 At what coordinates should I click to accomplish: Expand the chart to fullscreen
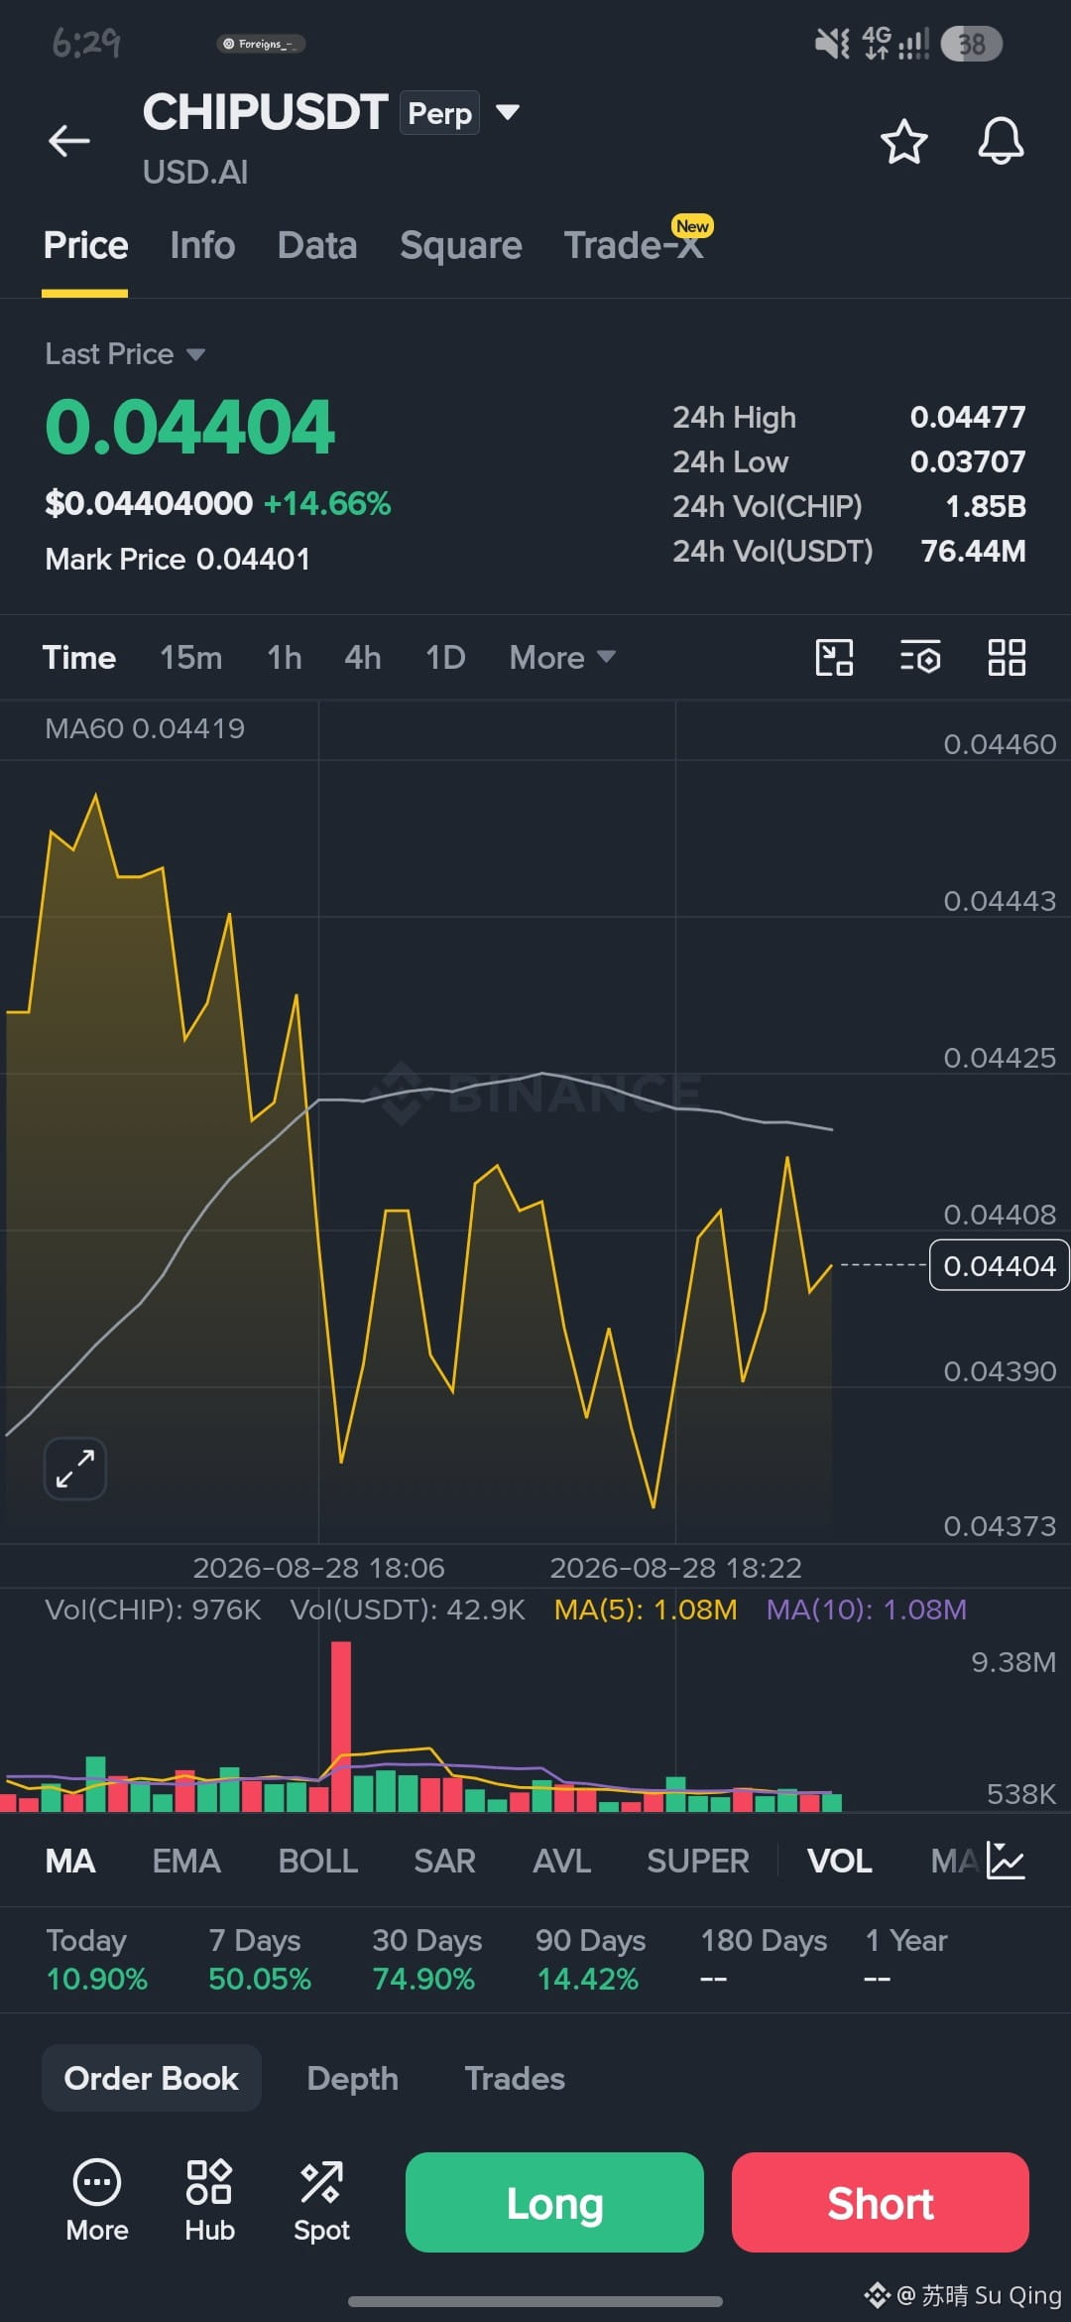point(75,1468)
